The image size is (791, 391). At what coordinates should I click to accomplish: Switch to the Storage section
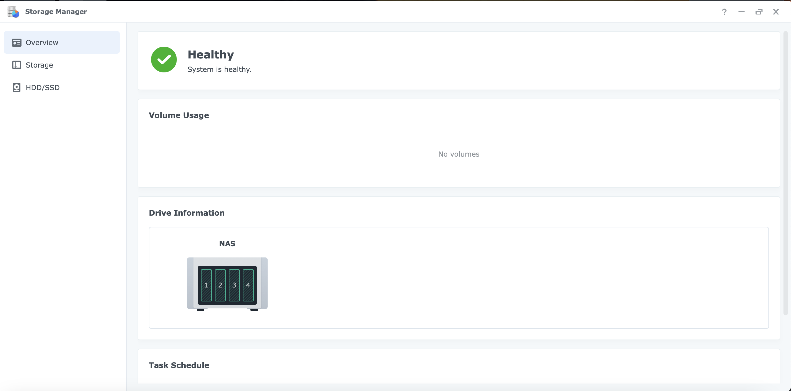[39, 65]
